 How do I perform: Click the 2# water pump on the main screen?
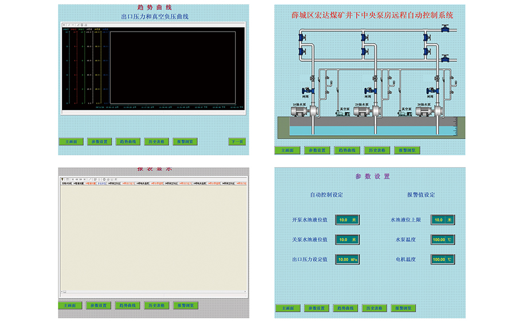(x=367, y=111)
